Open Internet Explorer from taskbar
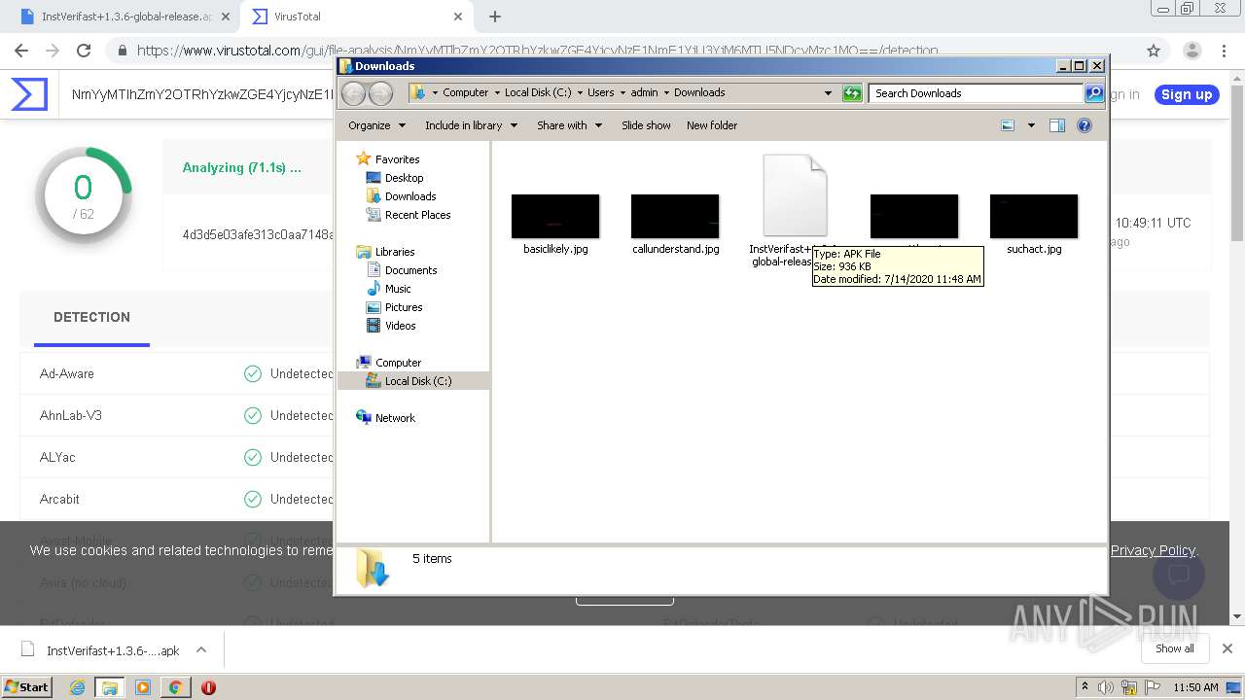The width and height of the screenshot is (1245, 700). (78, 687)
